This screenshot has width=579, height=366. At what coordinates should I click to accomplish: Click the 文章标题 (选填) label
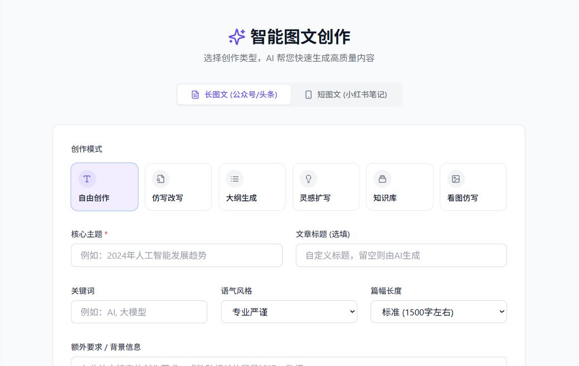point(323,234)
